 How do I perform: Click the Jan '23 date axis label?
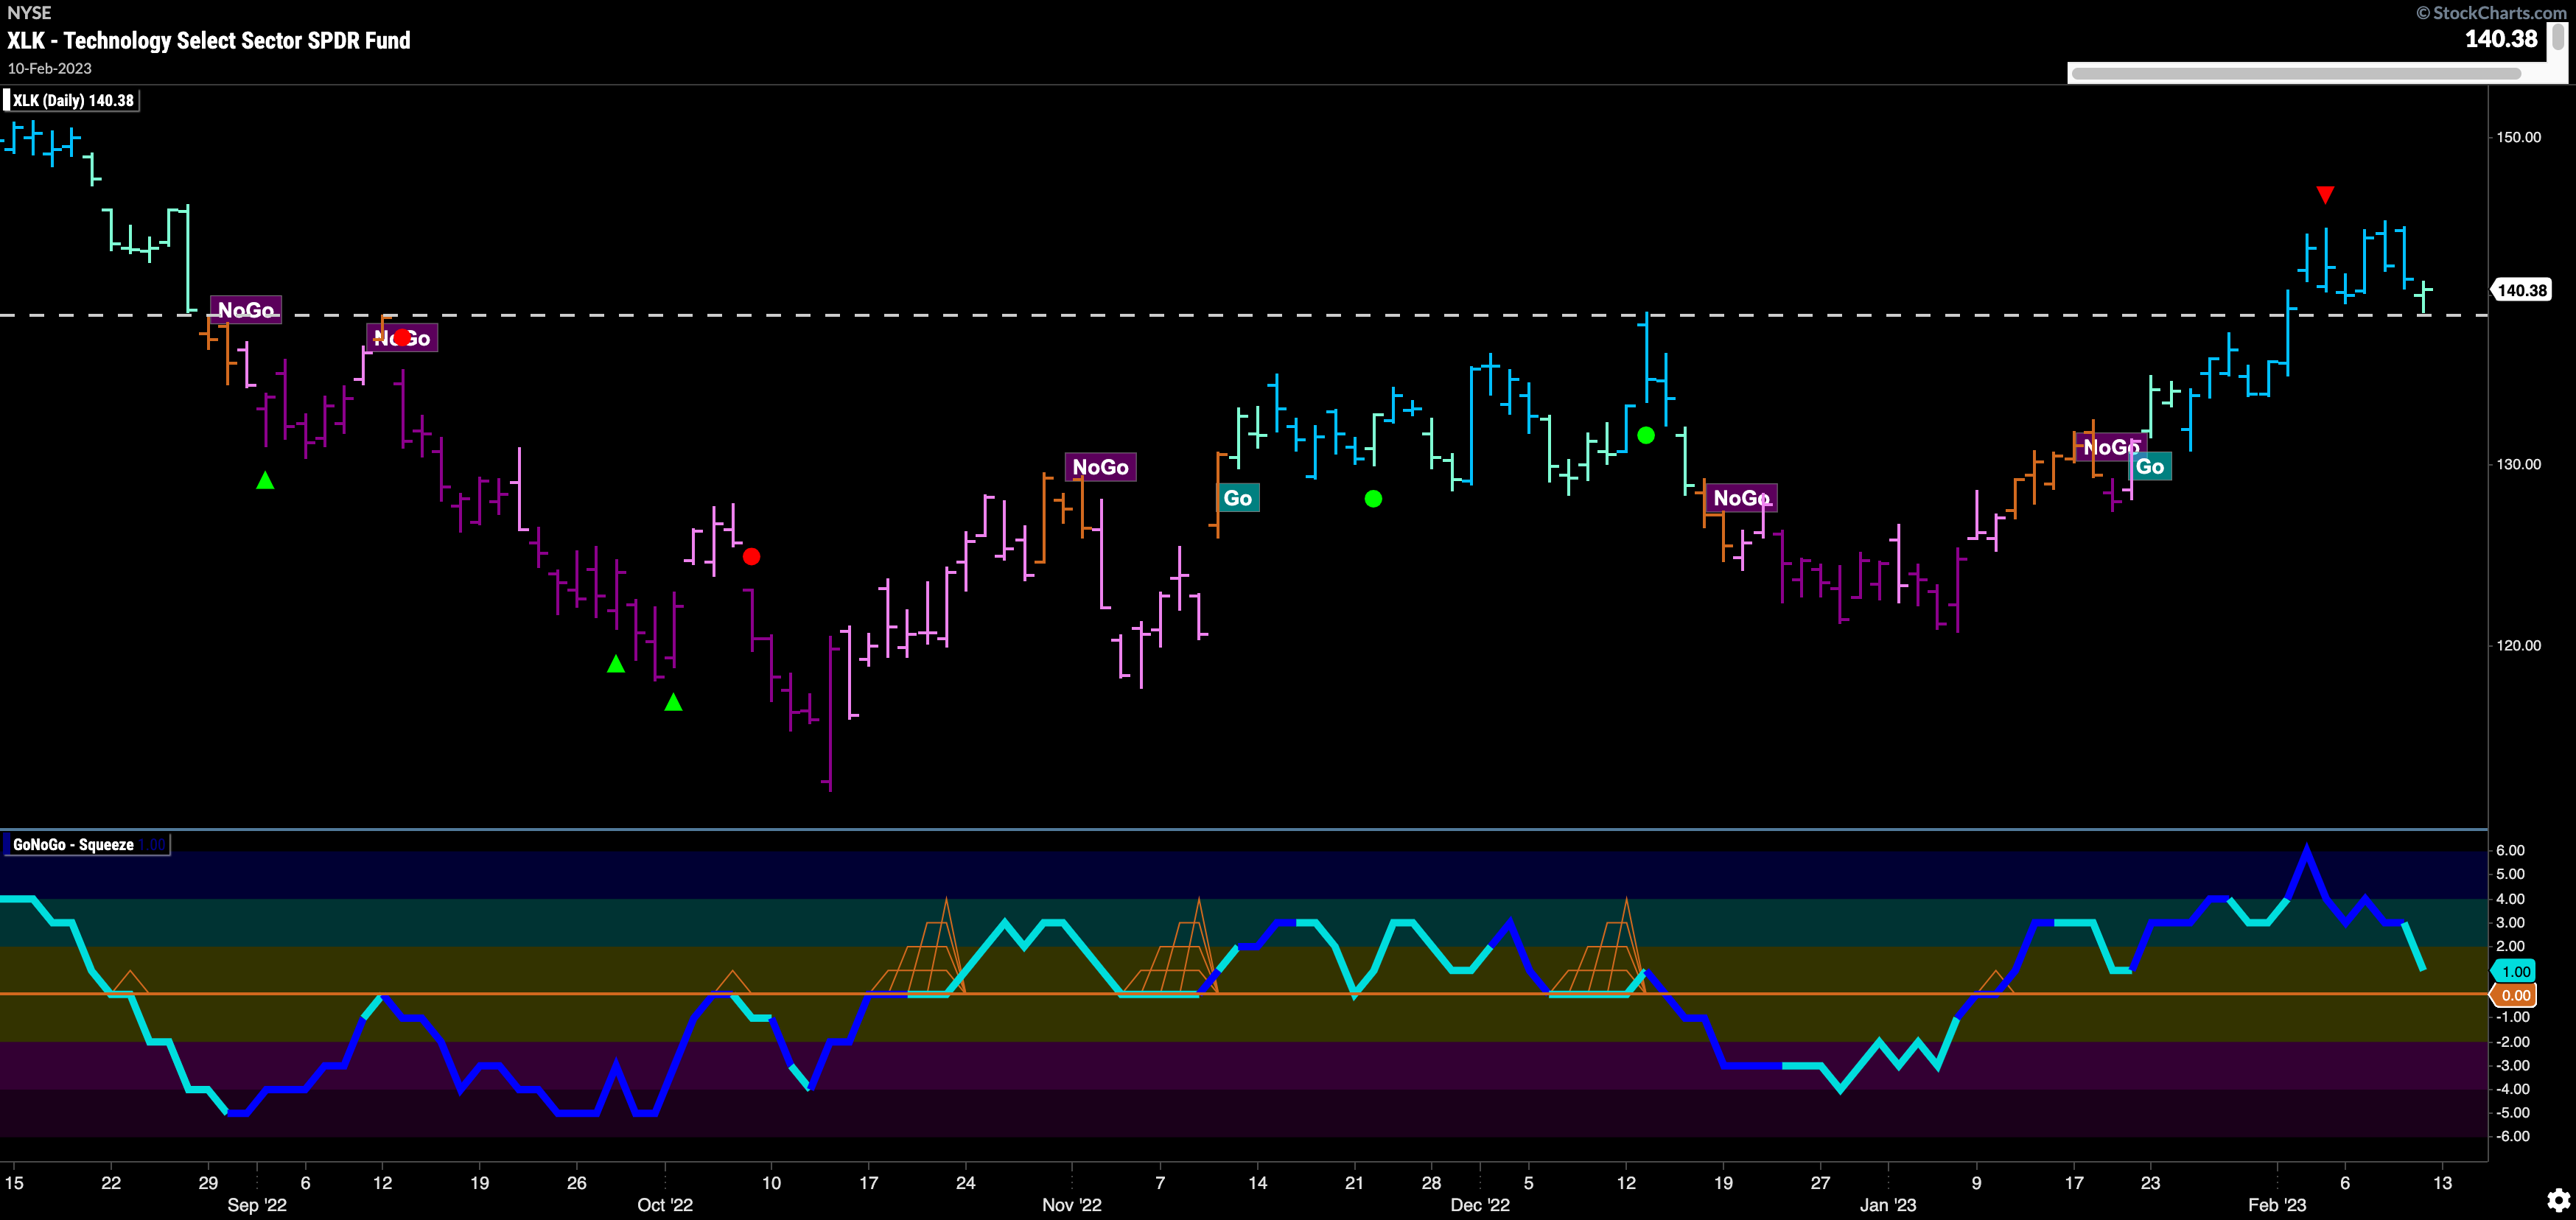pos(1888,1205)
